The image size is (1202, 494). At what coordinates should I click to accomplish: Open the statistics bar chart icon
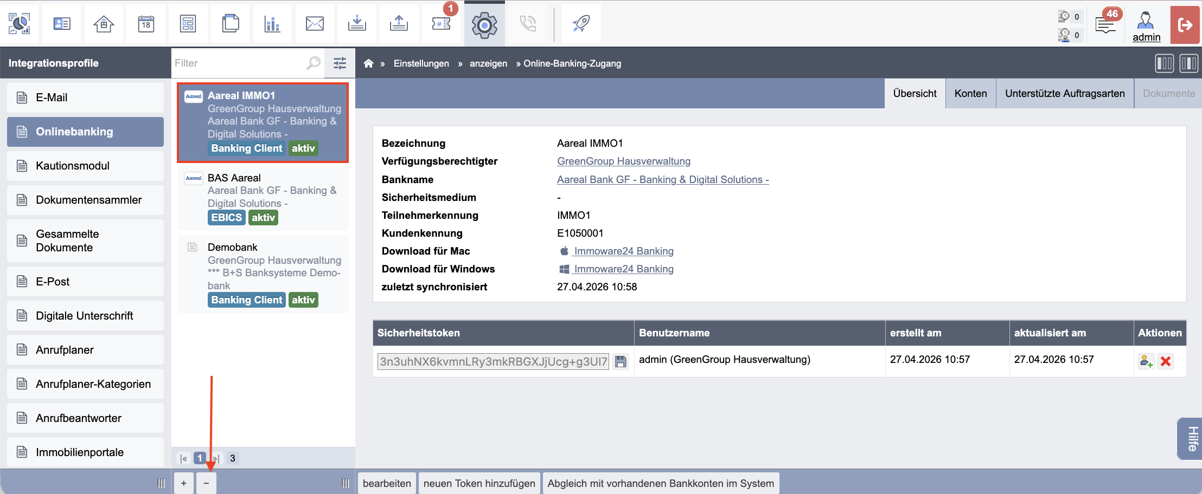(272, 24)
